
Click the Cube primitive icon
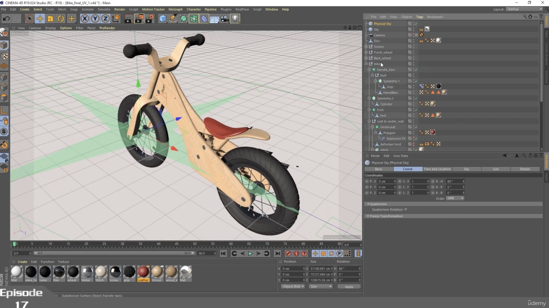click(162, 19)
